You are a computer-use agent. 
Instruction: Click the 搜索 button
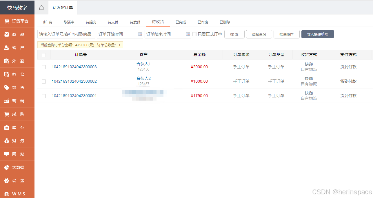pos(234,34)
